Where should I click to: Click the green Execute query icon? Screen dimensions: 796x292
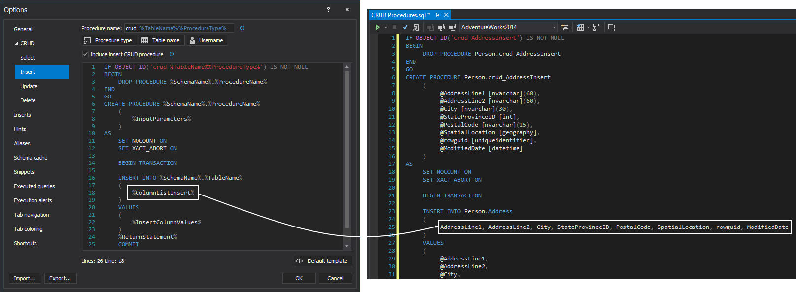point(377,27)
